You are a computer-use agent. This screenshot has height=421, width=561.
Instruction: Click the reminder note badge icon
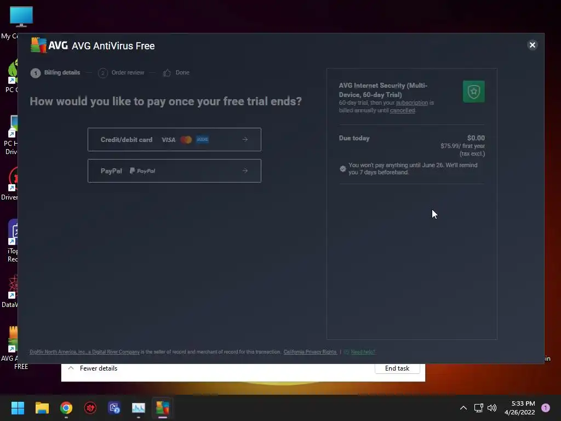[x=343, y=169]
